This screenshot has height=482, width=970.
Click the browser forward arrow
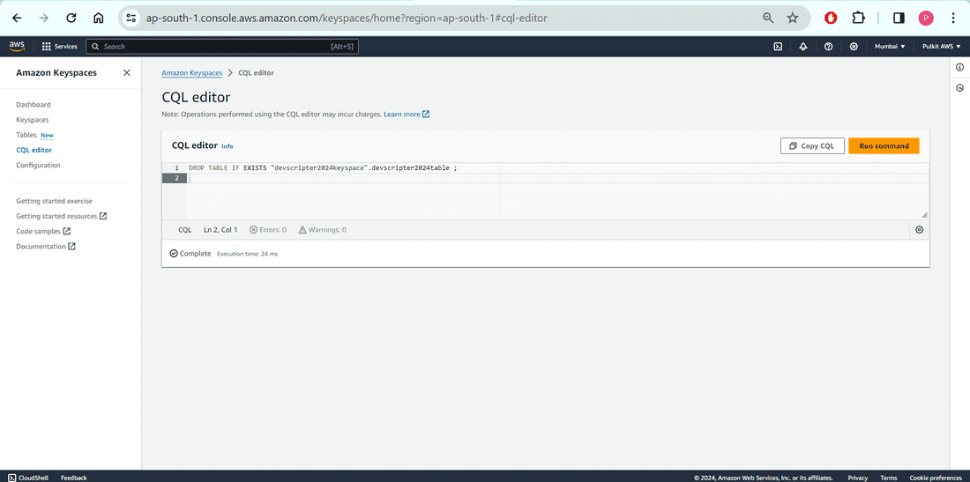pyautogui.click(x=43, y=18)
